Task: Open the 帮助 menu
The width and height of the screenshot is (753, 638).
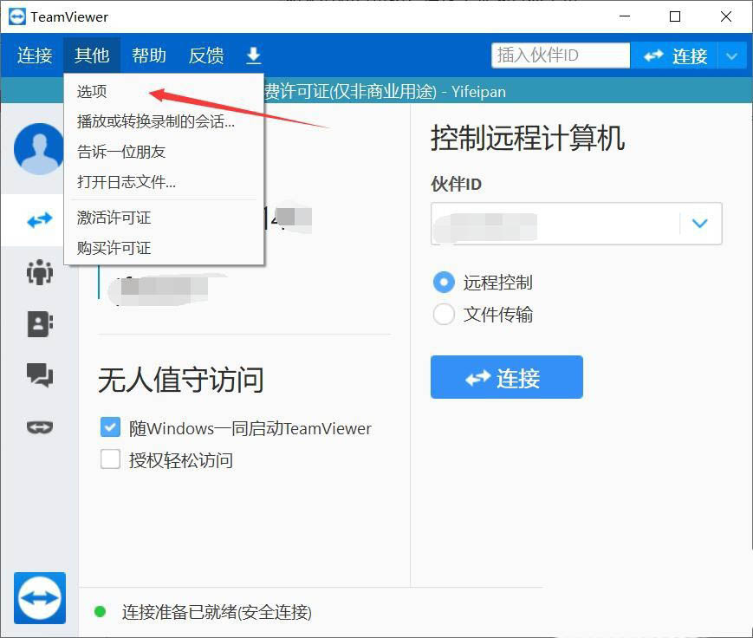Action: (149, 55)
